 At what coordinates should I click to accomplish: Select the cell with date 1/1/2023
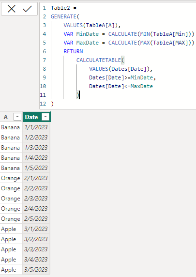coord(36,127)
